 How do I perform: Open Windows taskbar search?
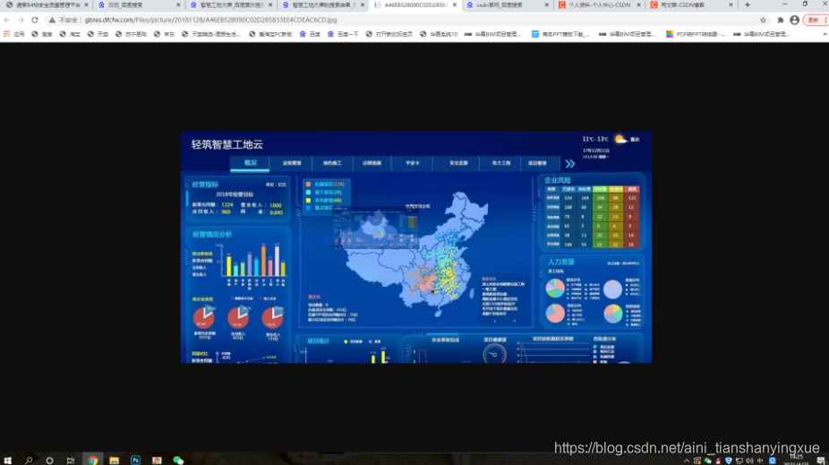(x=29, y=461)
